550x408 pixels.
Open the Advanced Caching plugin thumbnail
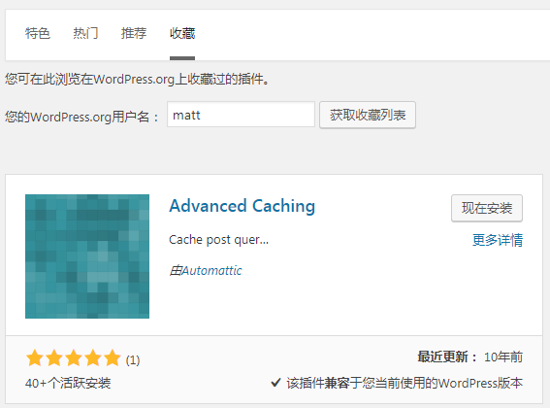(87, 256)
